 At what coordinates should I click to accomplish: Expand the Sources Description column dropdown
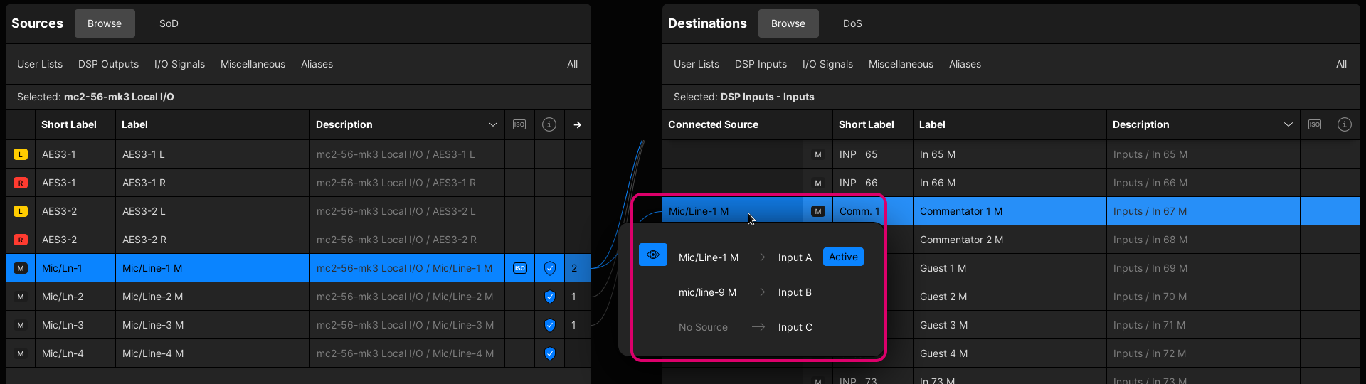(x=492, y=124)
